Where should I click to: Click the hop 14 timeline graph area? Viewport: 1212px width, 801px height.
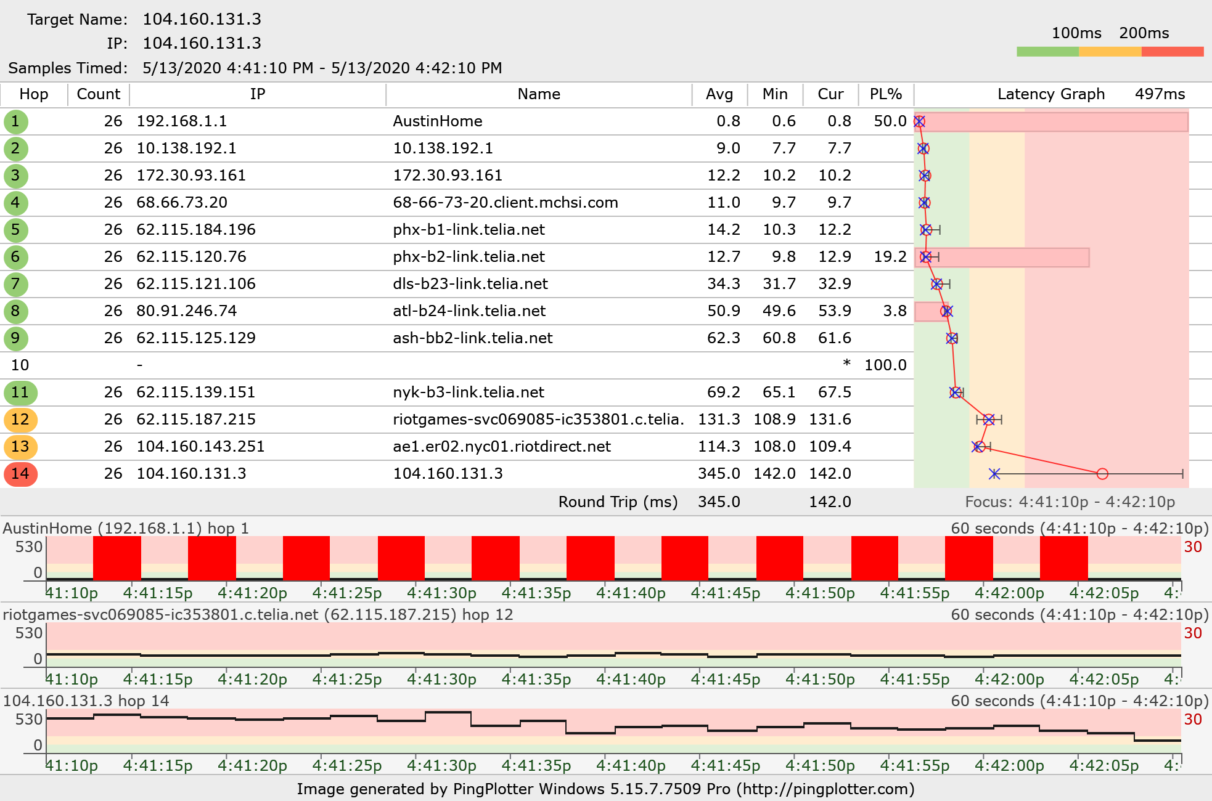point(613,731)
